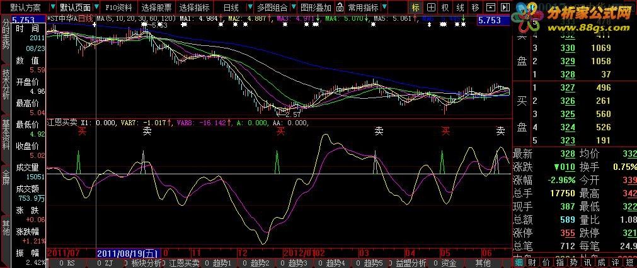Image resolution: width=637 pixels, height=268 pixels.
Task: Click the VAR8: -16.142 indicator value
Action: (201, 122)
